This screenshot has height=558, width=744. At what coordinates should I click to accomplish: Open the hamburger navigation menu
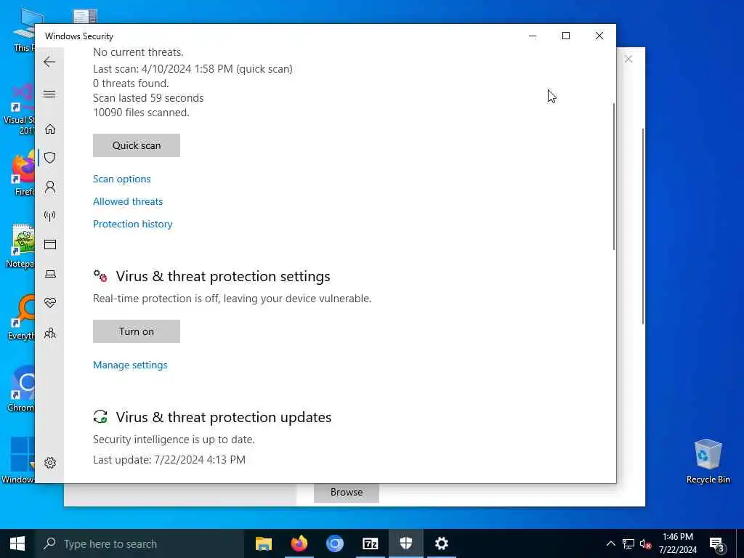click(49, 94)
